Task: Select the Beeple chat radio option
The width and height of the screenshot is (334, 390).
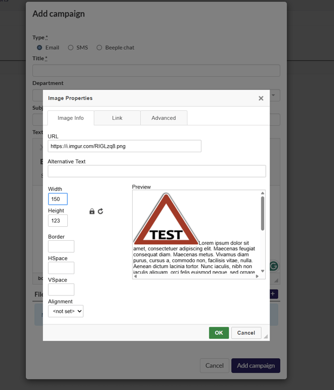Action: tap(99, 48)
